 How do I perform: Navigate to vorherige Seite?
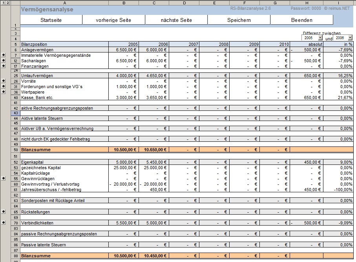tap(114, 20)
